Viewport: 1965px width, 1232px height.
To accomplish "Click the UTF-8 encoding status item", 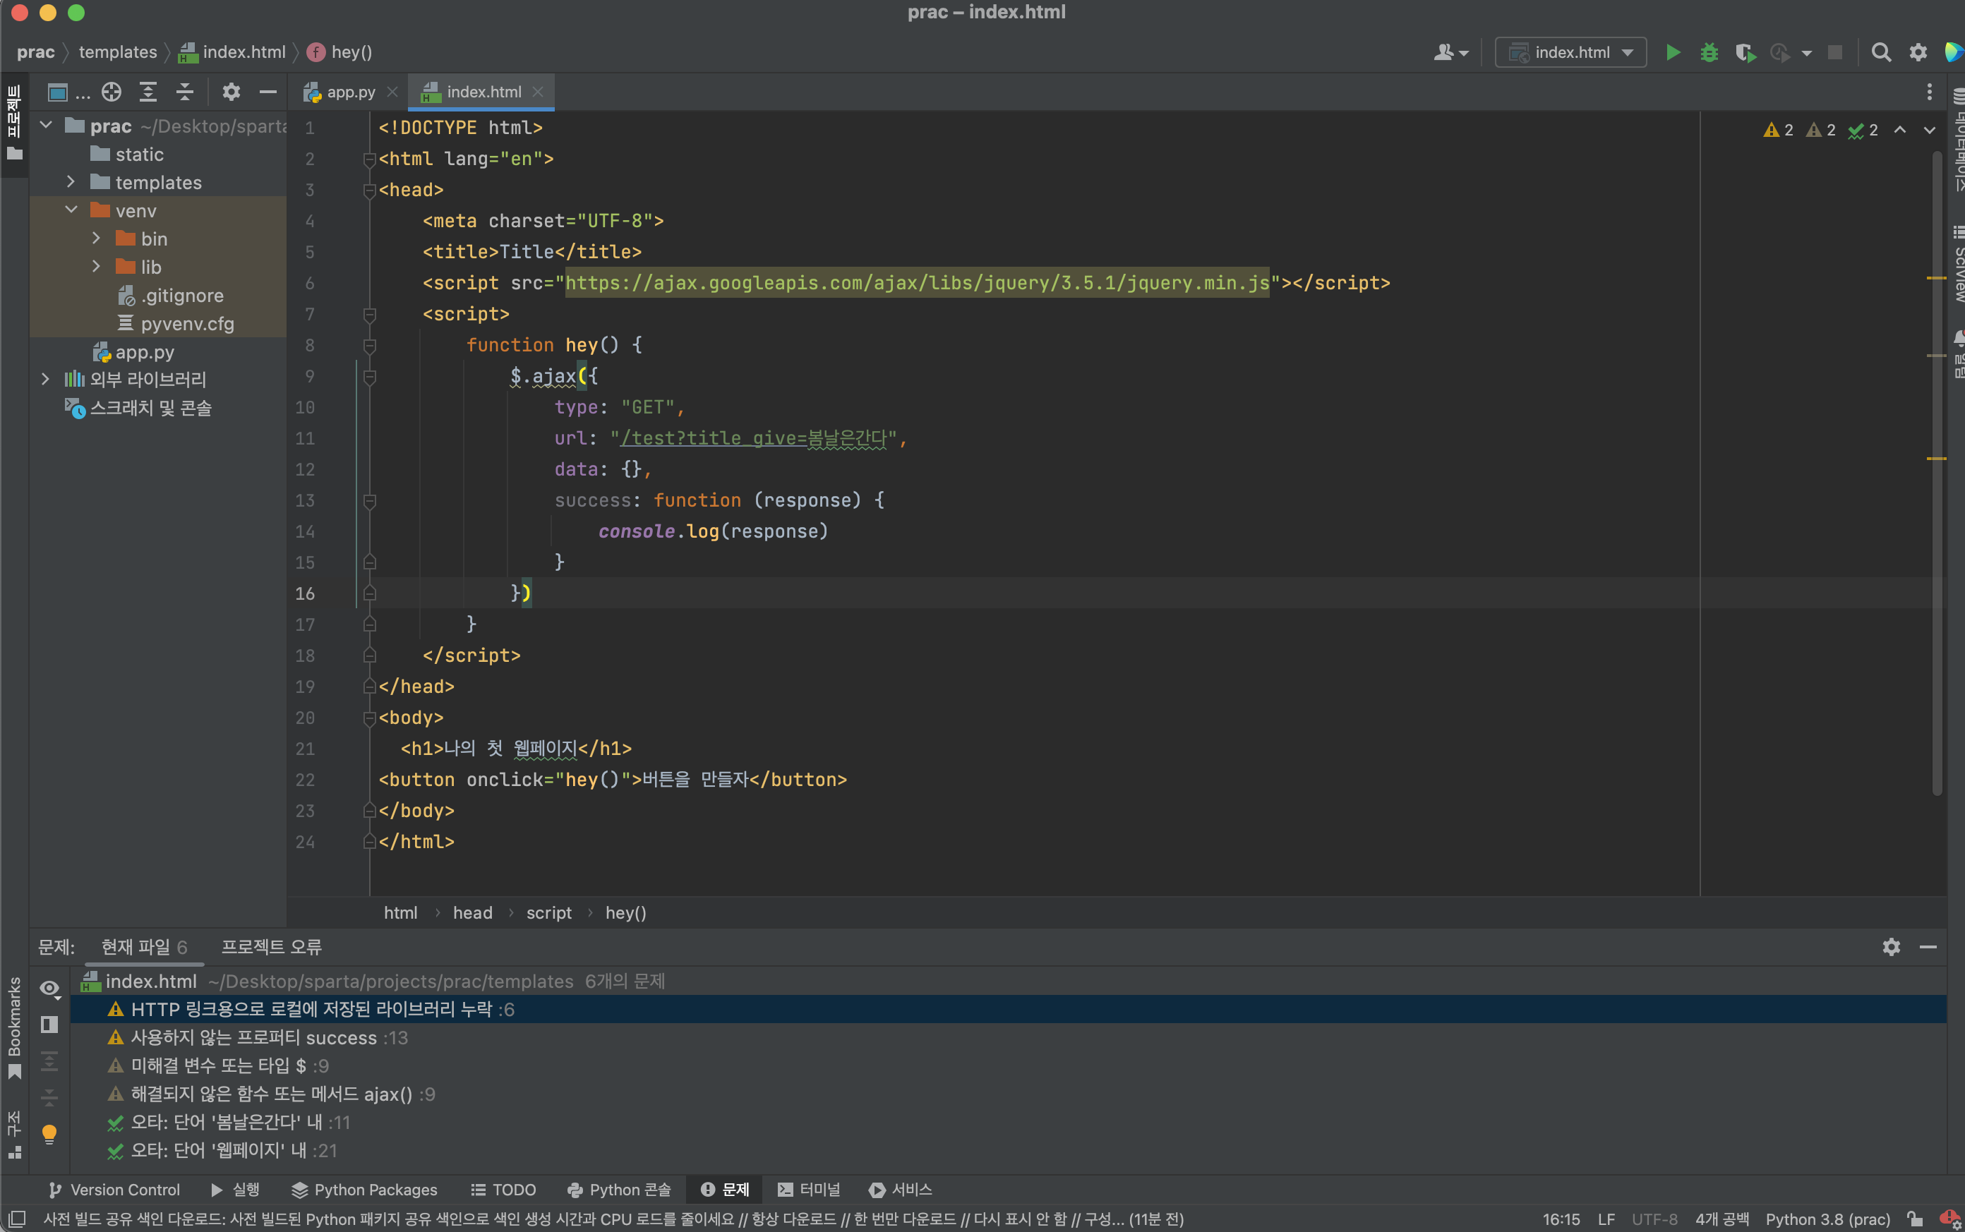I will pos(1654,1219).
